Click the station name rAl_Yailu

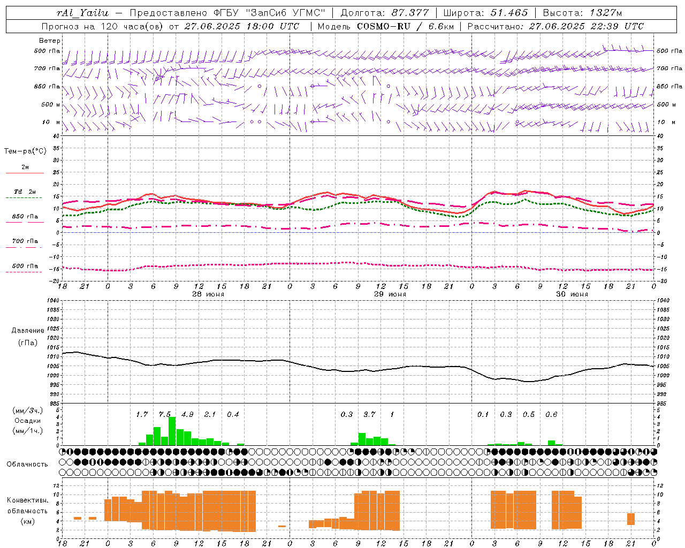82,13
